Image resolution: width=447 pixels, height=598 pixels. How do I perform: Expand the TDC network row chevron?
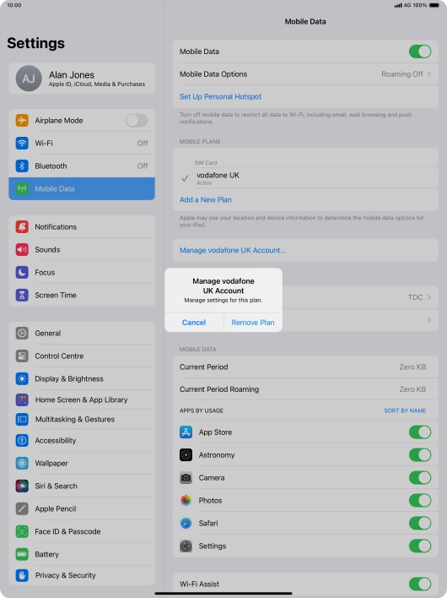429,297
